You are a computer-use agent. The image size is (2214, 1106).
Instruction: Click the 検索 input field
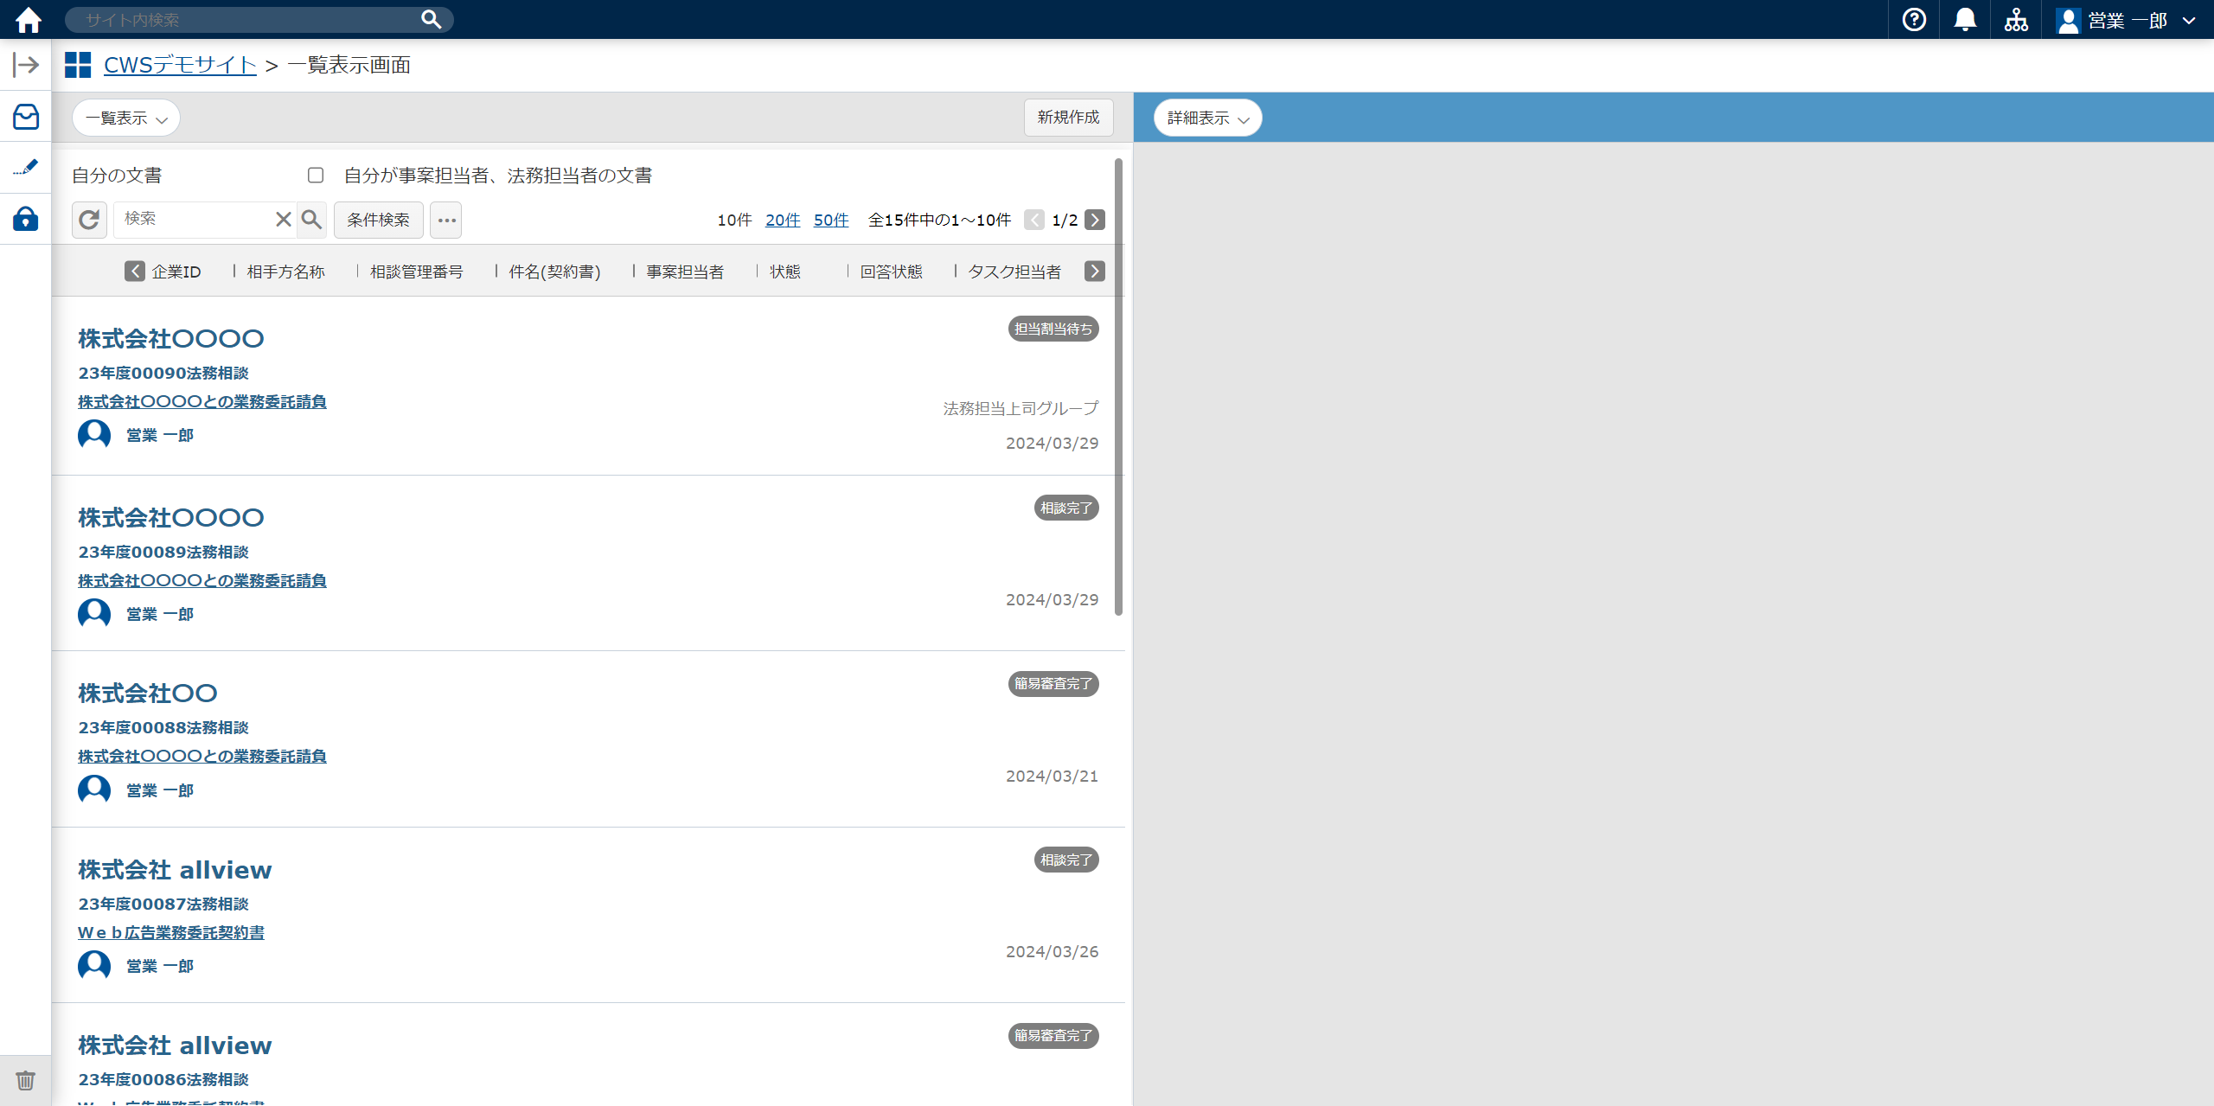(195, 219)
